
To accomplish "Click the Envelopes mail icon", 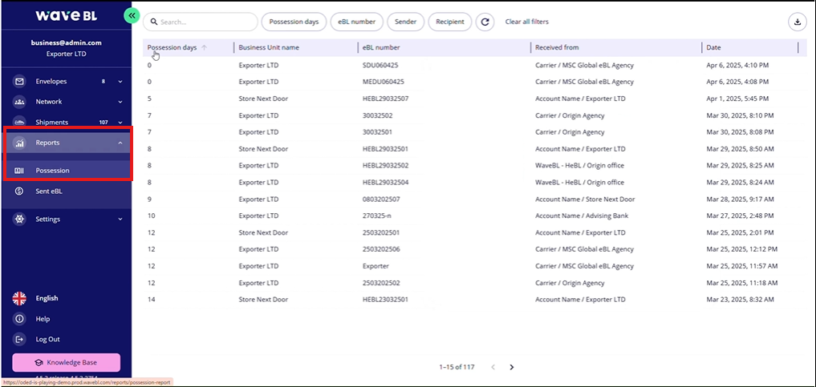I will (19, 82).
